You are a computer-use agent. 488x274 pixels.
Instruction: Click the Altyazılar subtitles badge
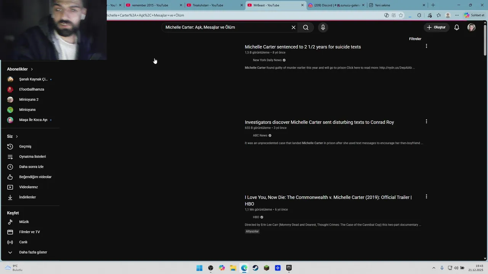pyautogui.click(x=252, y=231)
